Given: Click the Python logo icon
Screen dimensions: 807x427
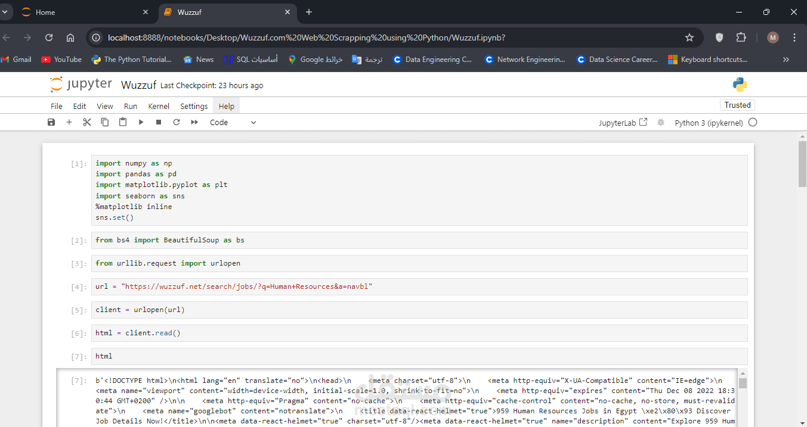Looking at the screenshot, I should pyautogui.click(x=740, y=85).
